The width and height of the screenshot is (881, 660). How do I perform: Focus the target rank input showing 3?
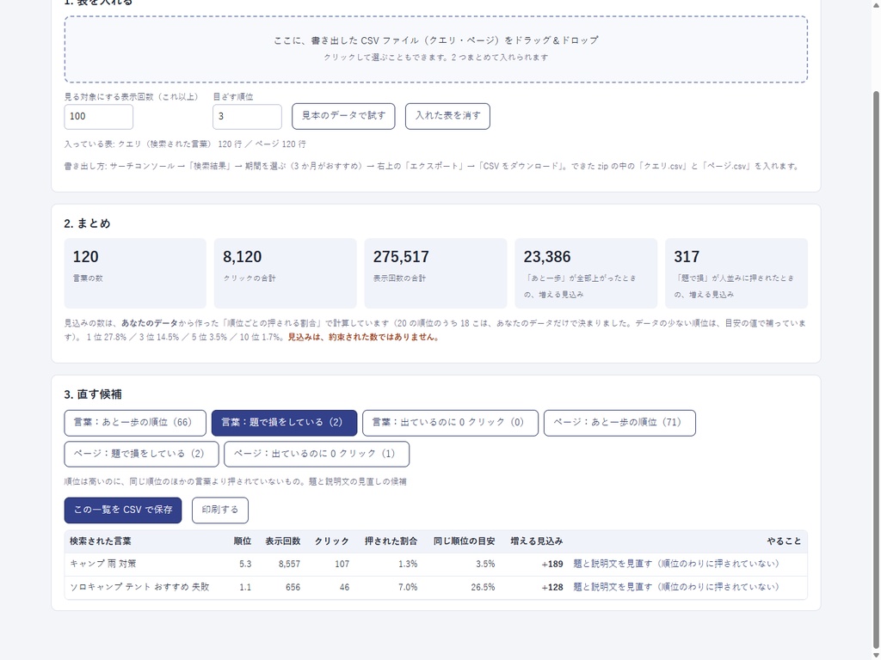tap(247, 117)
